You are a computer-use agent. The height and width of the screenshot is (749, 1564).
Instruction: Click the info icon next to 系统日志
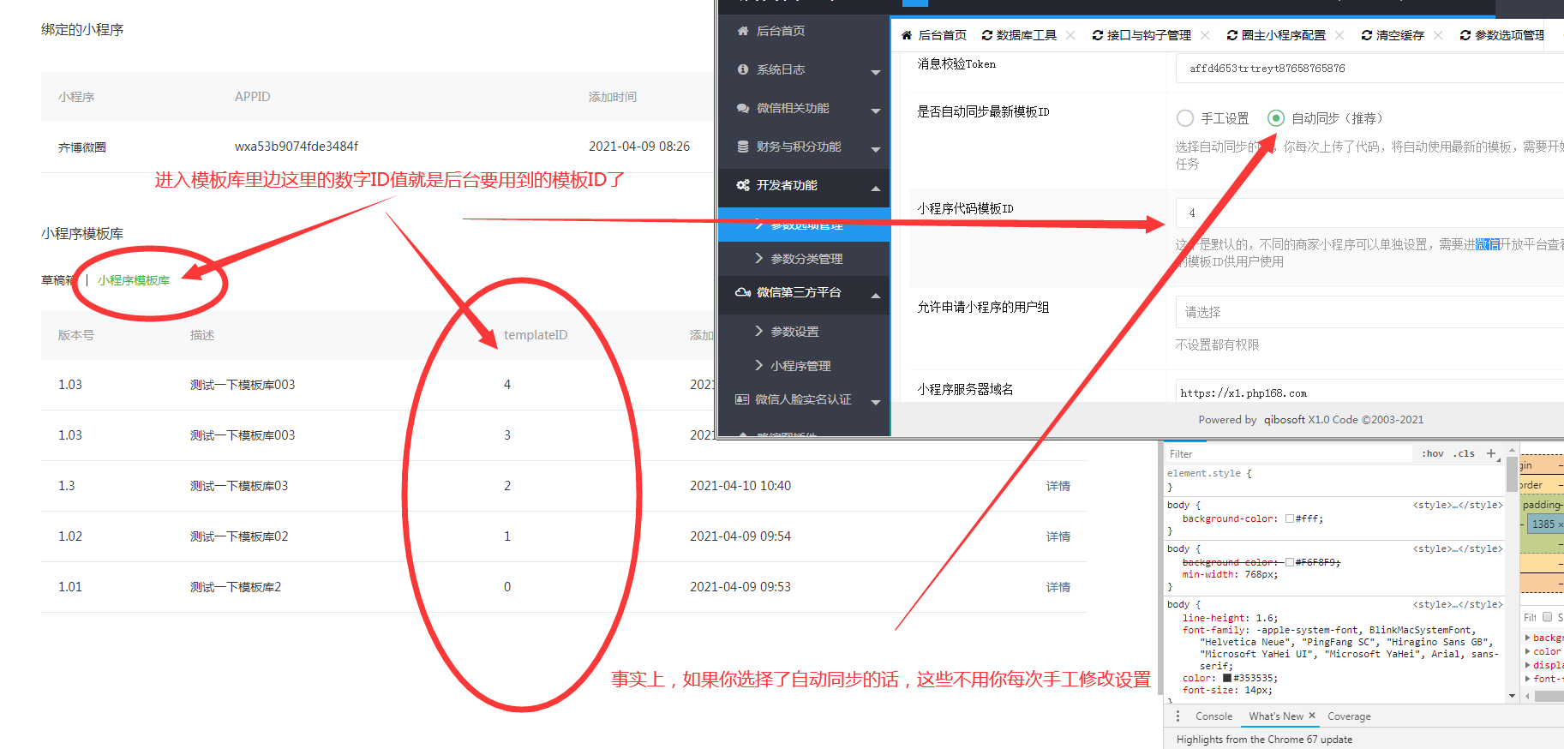[x=743, y=69]
